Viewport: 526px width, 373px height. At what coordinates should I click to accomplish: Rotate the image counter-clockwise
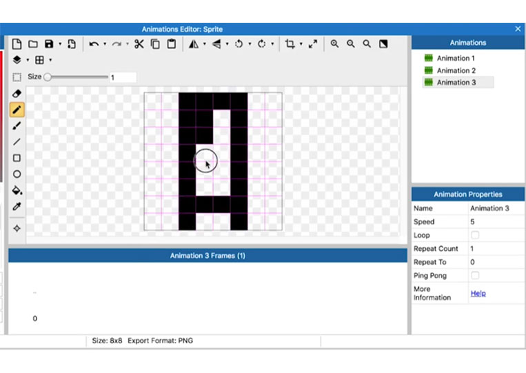239,44
